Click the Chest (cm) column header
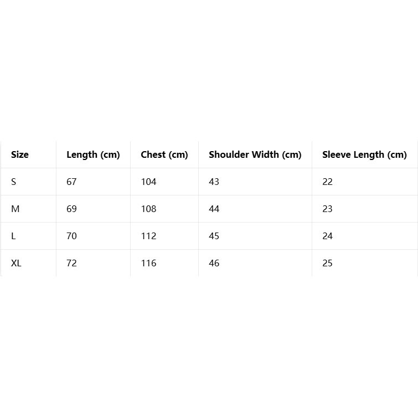Screen dimensions: 418x418 coord(164,154)
